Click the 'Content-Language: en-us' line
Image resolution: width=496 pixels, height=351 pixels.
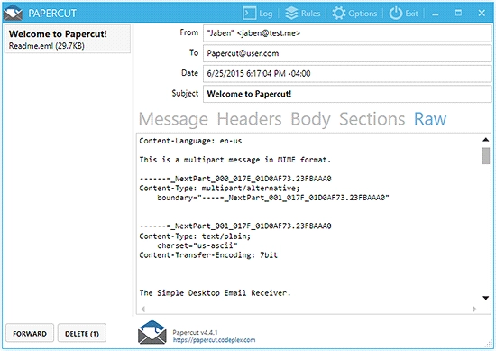(190, 141)
